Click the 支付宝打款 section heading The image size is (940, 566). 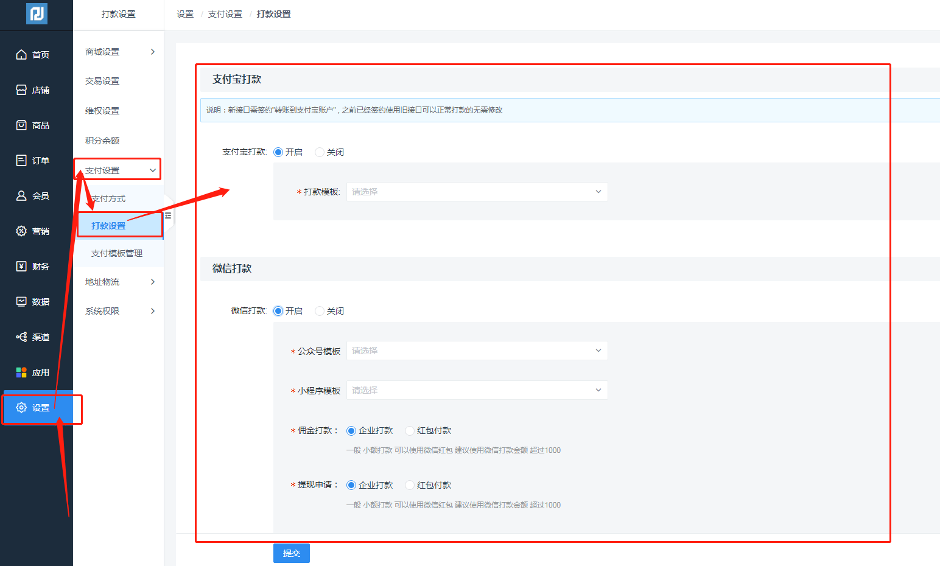pyautogui.click(x=237, y=79)
